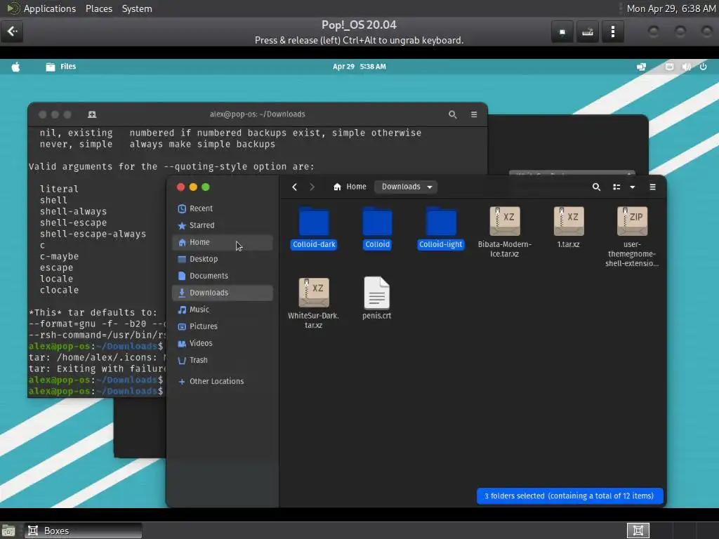Open the Places menu

pyautogui.click(x=99, y=8)
